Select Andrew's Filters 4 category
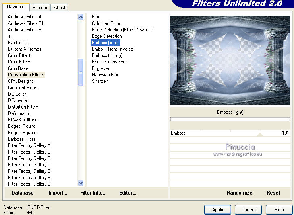 point(25,17)
